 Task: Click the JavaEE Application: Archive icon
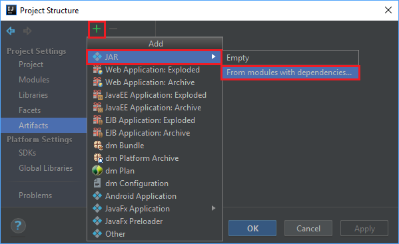point(97,108)
